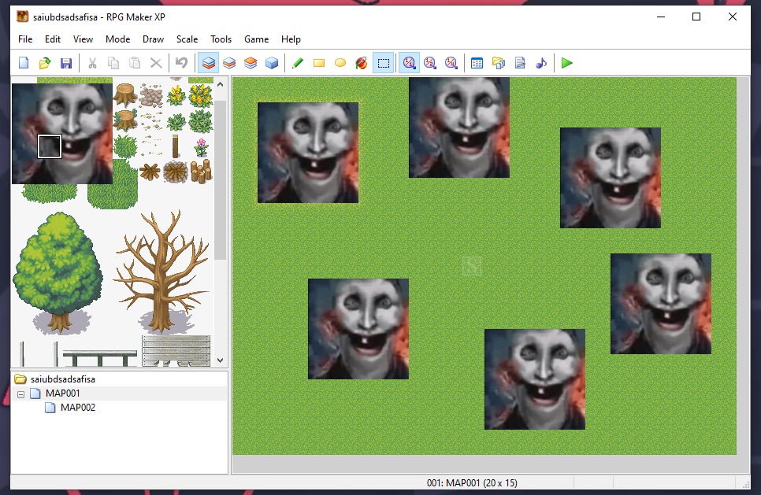Open the Scale menu
Viewport: 761px width, 495px height.
coord(187,39)
